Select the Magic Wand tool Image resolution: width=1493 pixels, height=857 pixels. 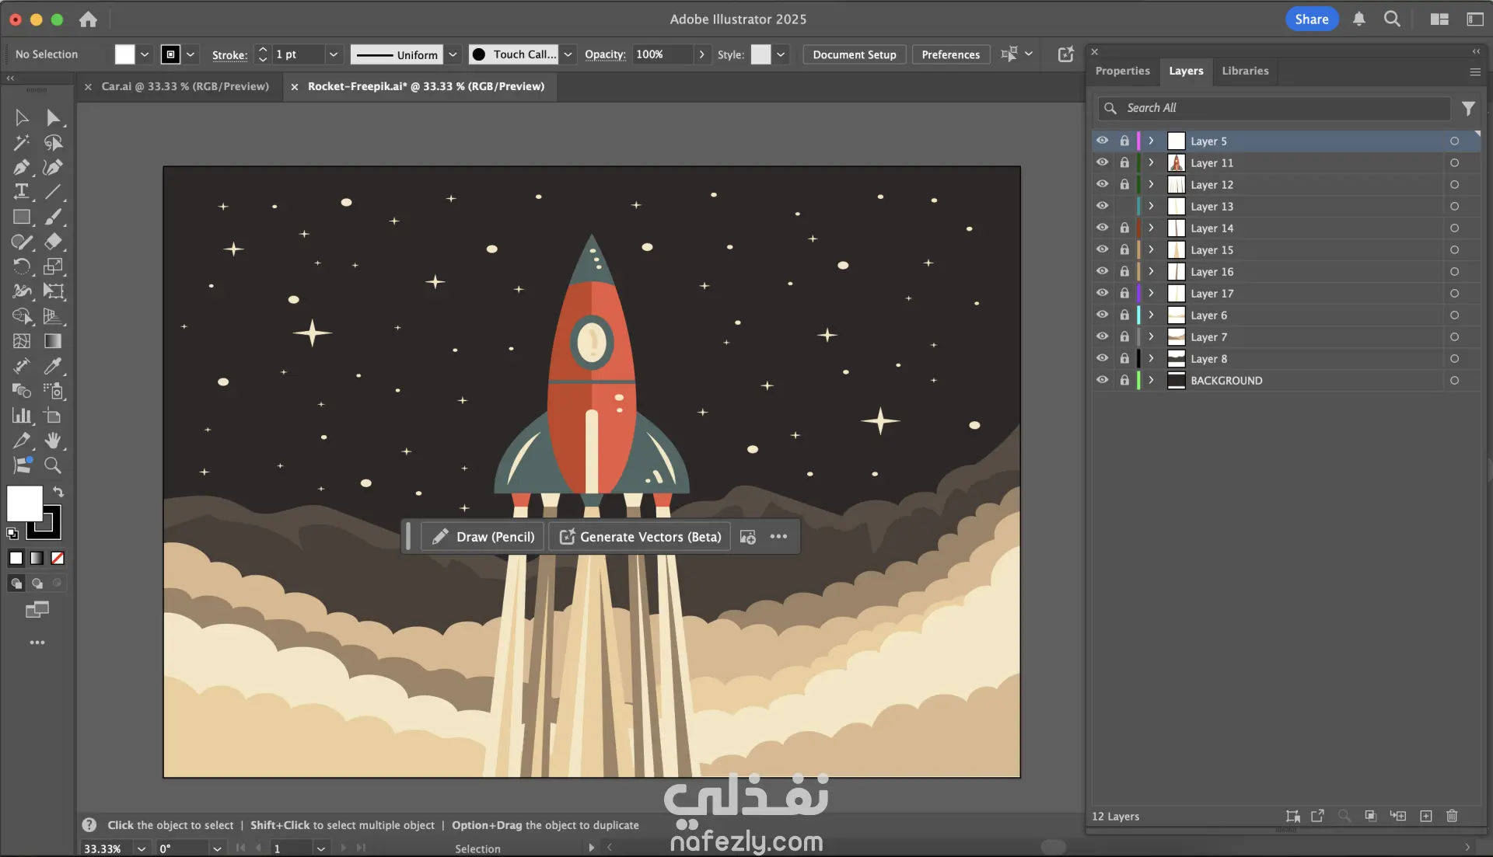pyautogui.click(x=21, y=142)
